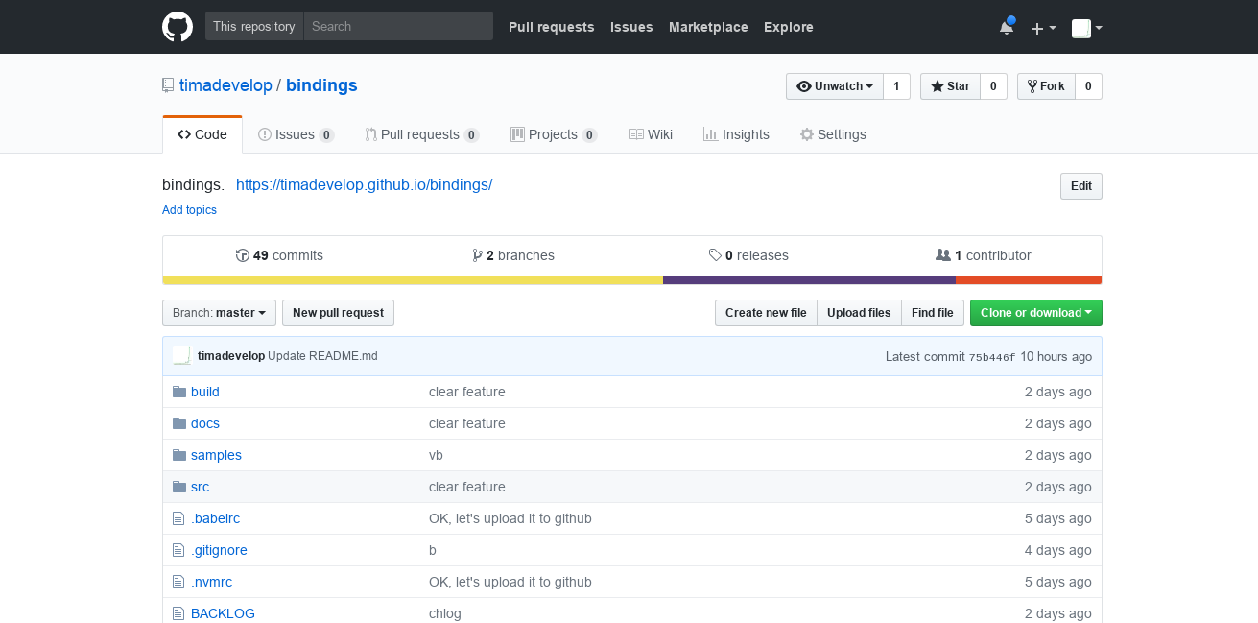Expand the Clone or download dropdown
The image size is (1258, 623).
coord(1036,313)
